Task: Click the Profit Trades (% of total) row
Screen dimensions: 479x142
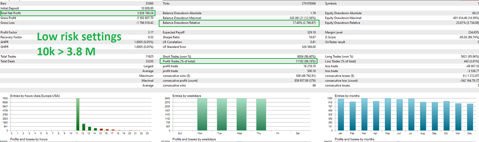Action: [239, 61]
